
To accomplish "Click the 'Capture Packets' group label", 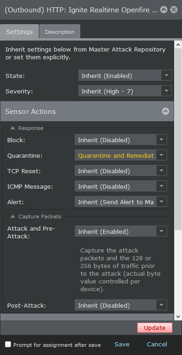I will (x=40, y=216).
